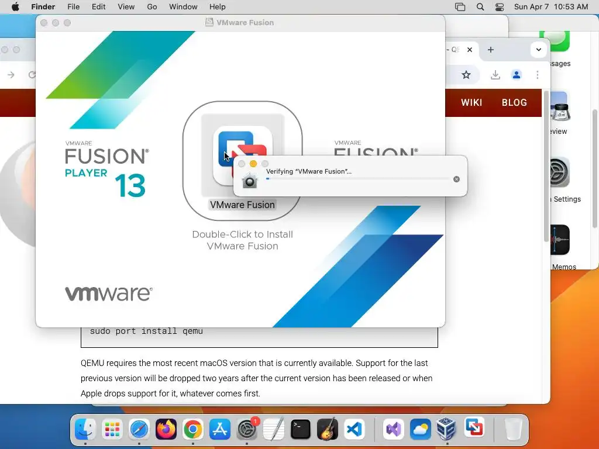Launch GarageBand from the Dock
The width and height of the screenshot is (599, 449).
[328, 429]
